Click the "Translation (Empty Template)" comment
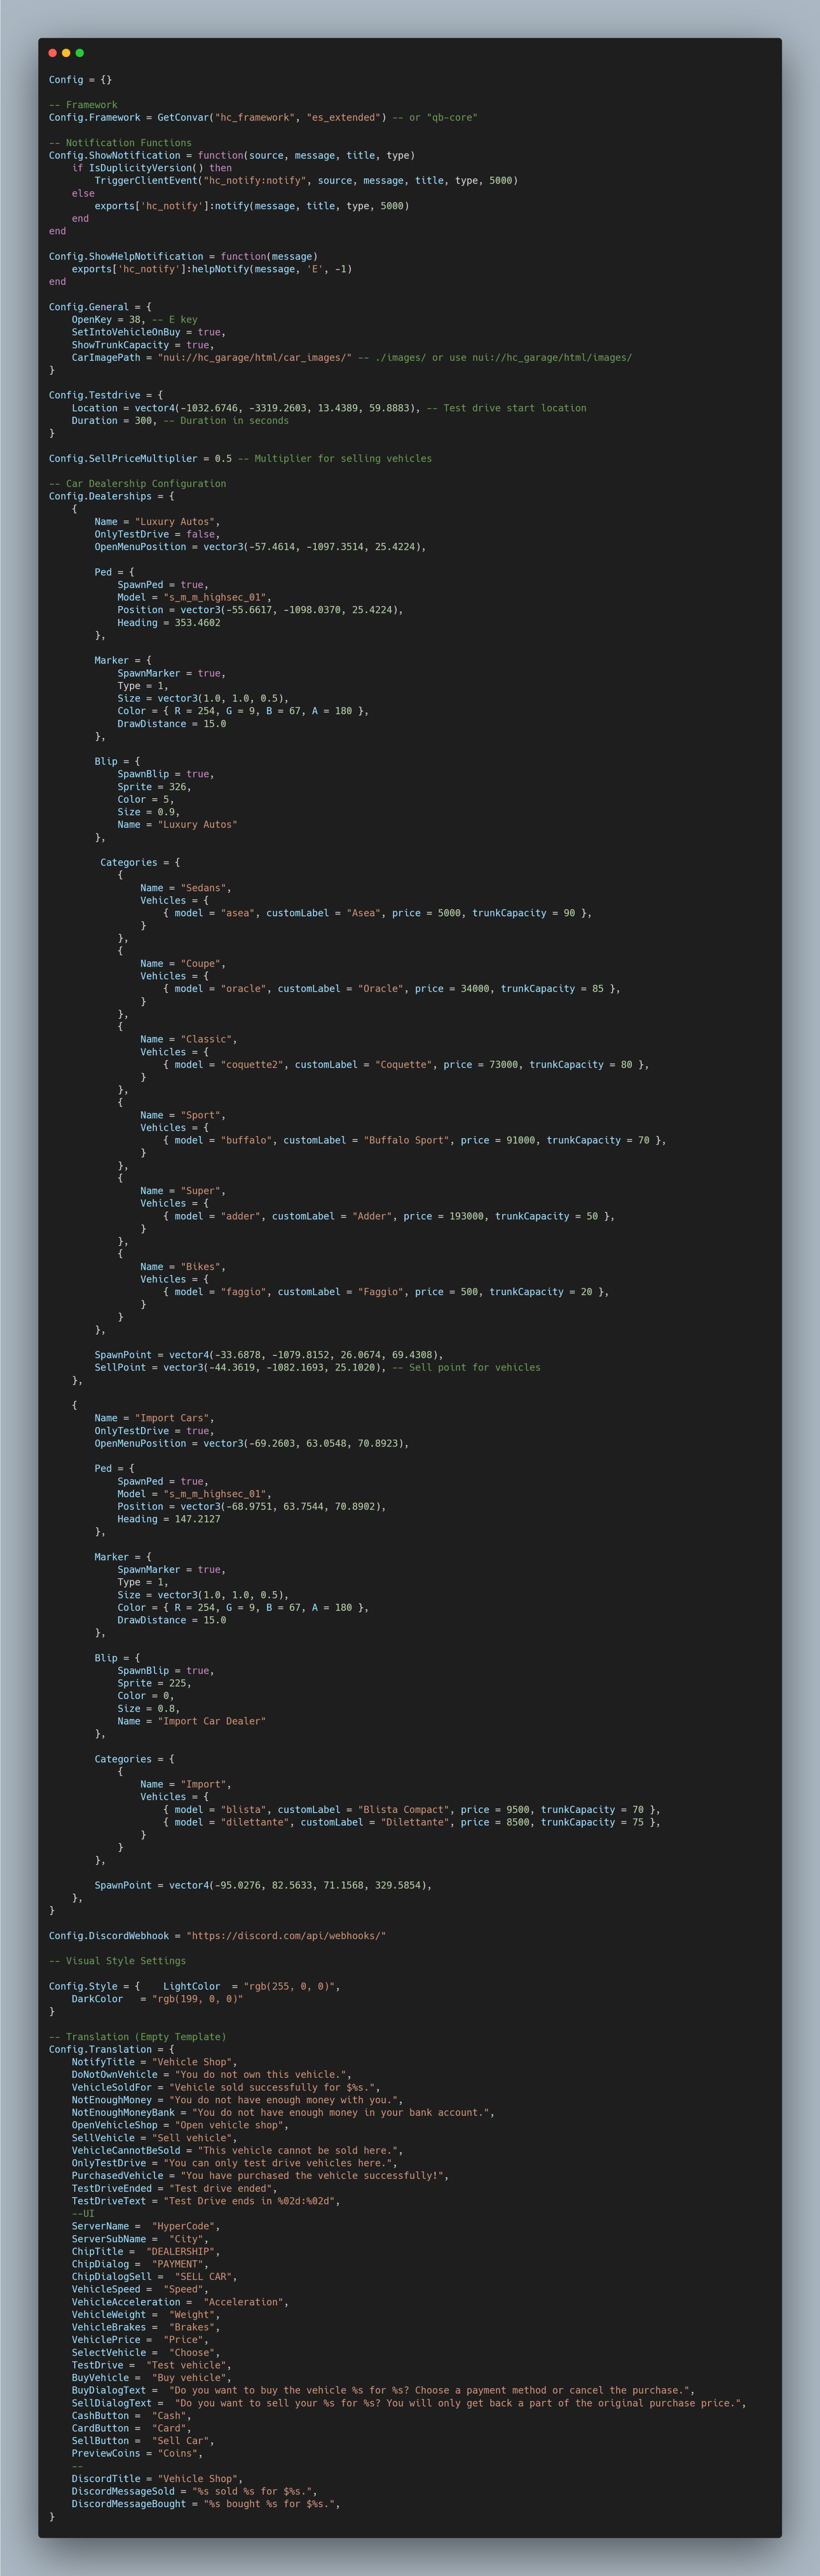Screen dimensions: 820x2576 click(137, 2036)
